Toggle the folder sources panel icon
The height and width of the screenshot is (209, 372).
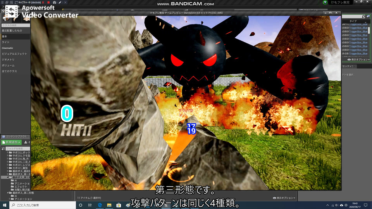pyautogui.click(x=3, y=149)
